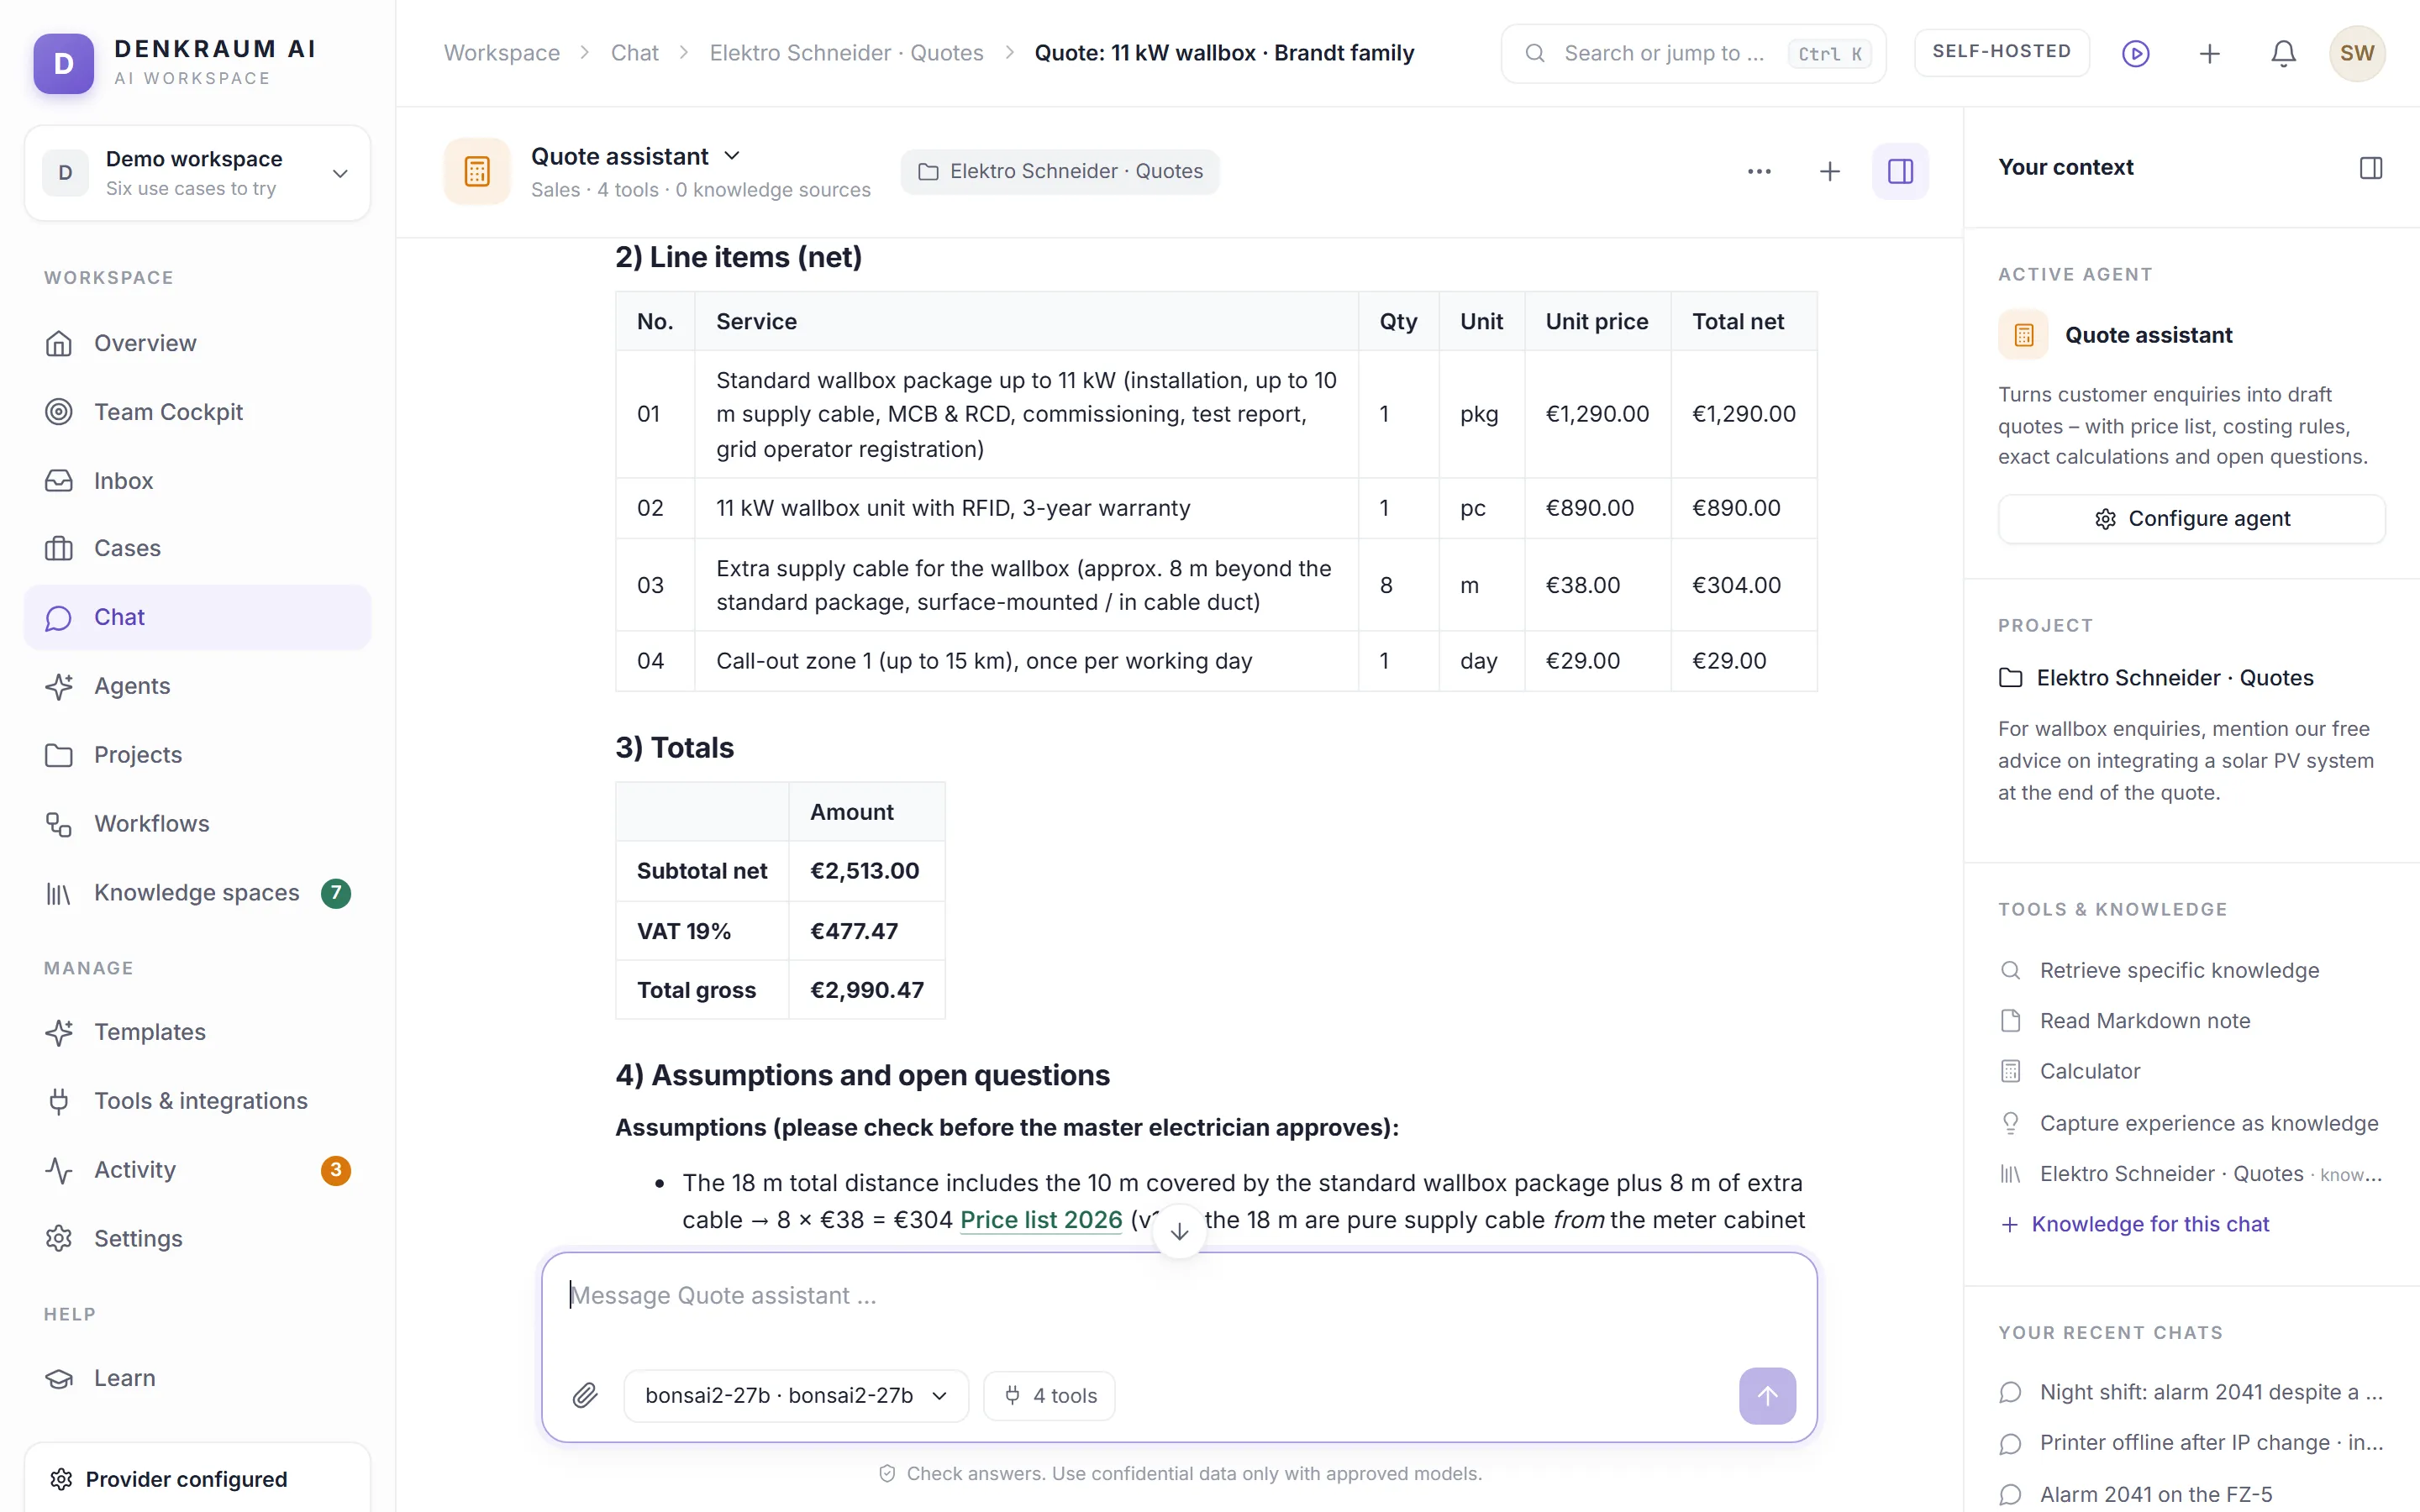Go to Overview in the sidebar
The width and height of the screenshot is (2420, 1512).
click(x=197, y=343)
